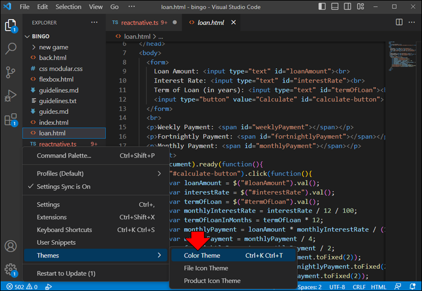Open Customize Layout icon in title bar
The width and height of the screenshot is (422, 291).
(361, 6)
